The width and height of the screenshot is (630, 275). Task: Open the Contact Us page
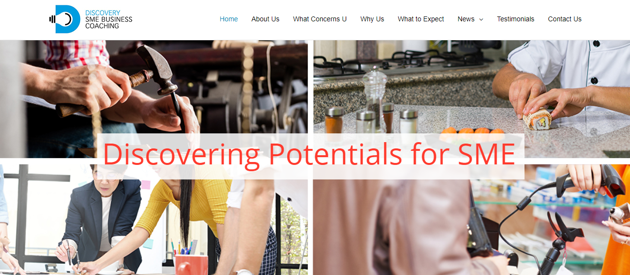(564, 19)
